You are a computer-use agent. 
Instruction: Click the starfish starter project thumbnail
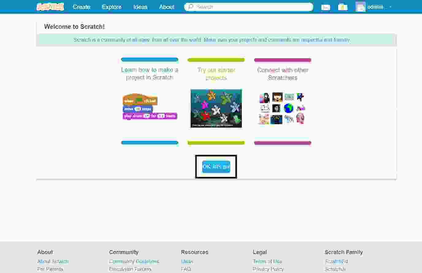[216, 108]
